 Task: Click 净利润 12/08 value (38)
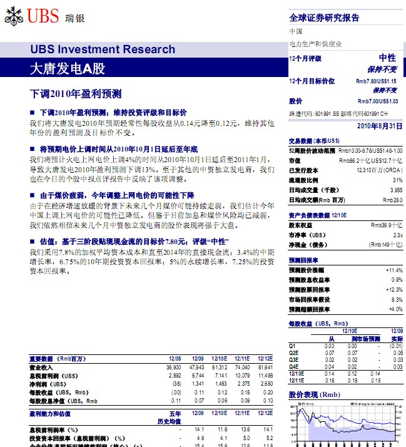click(176, 384)
